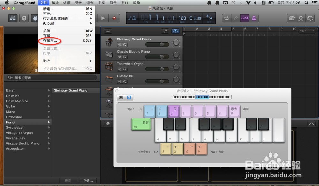Switch to piano keyboard view in Musical Typing
The width and height of the screenshot is (319, 186).
coord(121,97)
